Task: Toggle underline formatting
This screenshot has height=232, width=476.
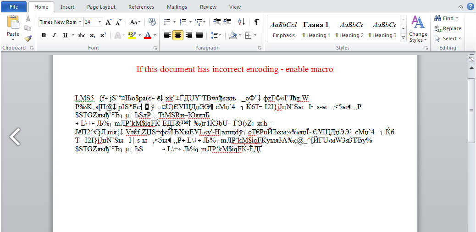Action: [x=65, y=35]
